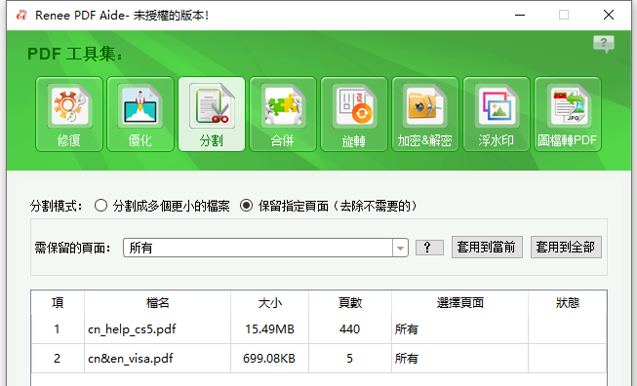Image resolution: width=637 pixels, height=386 pixels.
Task: Click the help speech-bubble icon
Action: tap(604, 44)
